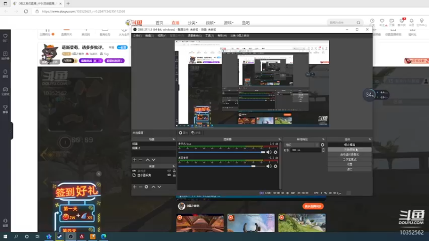Remove the selected scene with minus icon
Image resolution: width=429 pixels, height=241 pixels.
click(x=140, y=160)
